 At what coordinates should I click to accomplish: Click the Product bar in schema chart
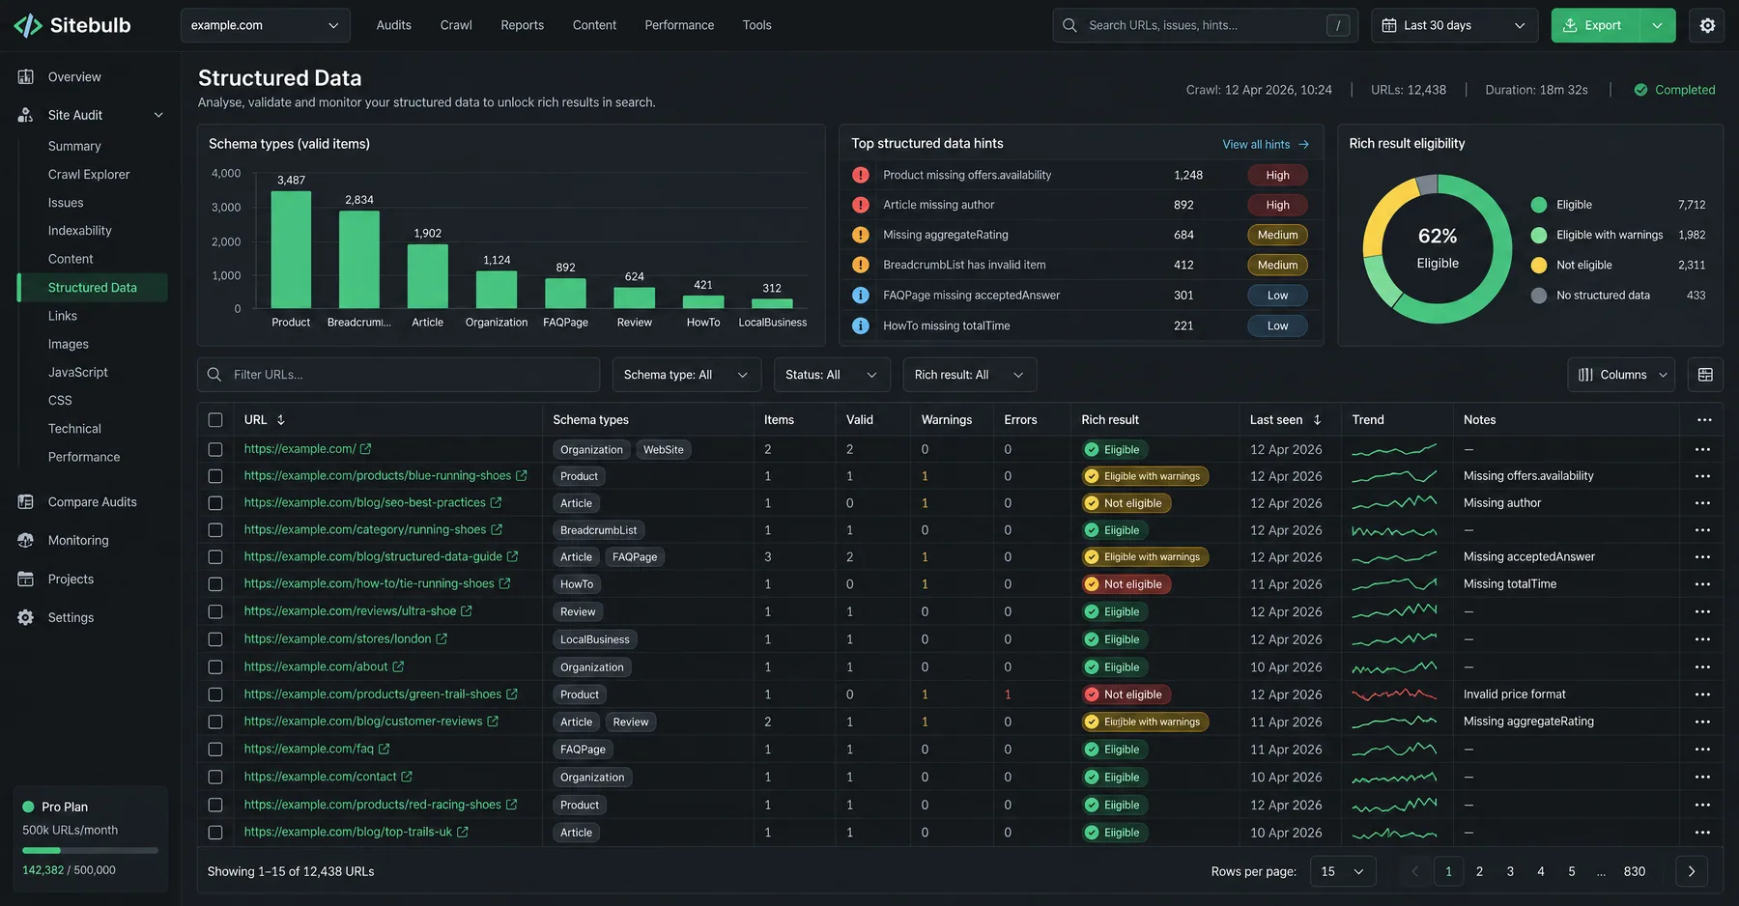291,249
